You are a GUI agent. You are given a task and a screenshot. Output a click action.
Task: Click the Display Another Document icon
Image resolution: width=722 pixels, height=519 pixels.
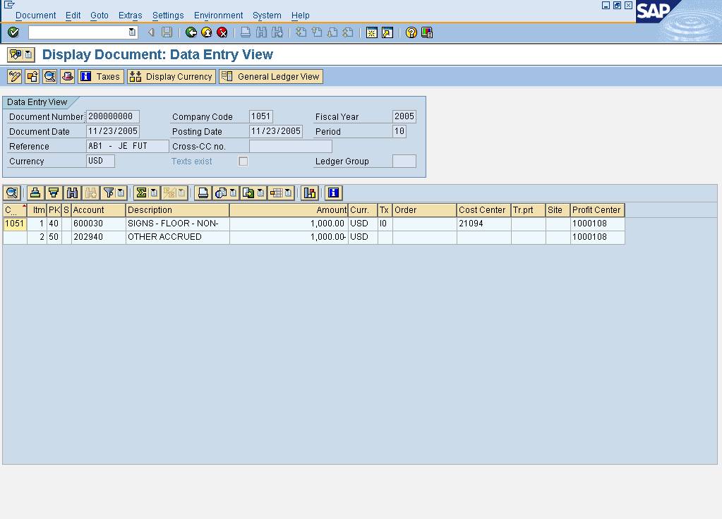pyautogui.click(x=32, y=76)
